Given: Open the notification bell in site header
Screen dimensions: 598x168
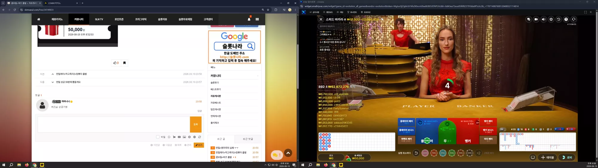Looking at the screenshot, I should click(x=249, y=19).
